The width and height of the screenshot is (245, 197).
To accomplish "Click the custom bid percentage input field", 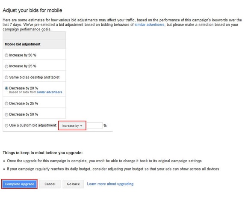I will [x=94, y=125].
